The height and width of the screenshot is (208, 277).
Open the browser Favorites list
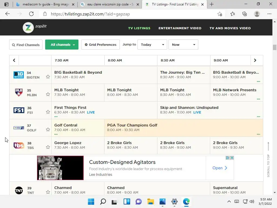click(x=233, y=14)
